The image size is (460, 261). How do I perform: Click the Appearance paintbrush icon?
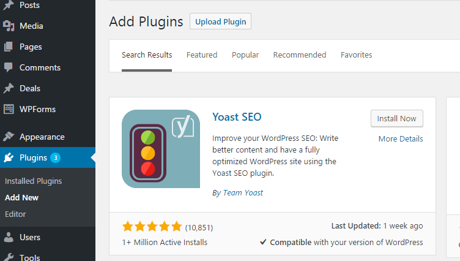tap(9, 137)
